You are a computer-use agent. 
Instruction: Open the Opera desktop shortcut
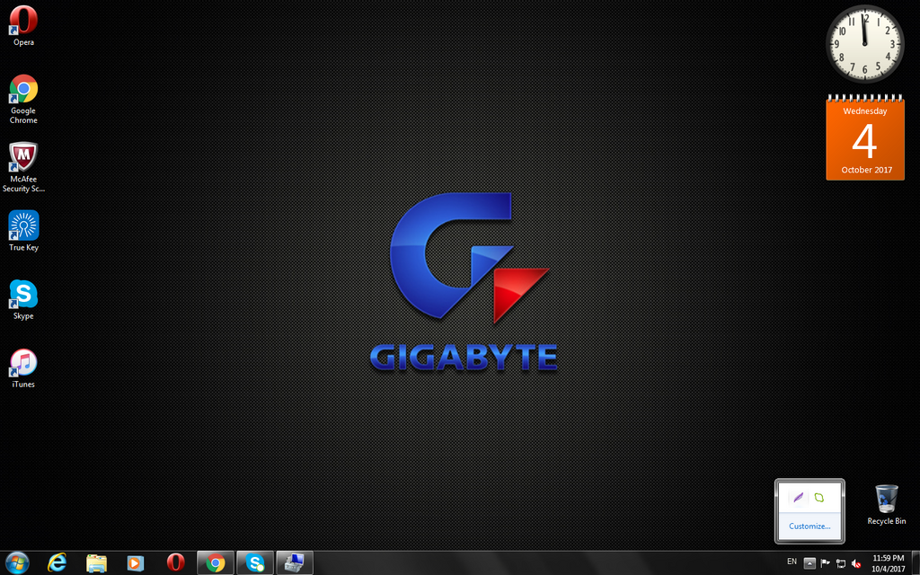pos(23,26)
